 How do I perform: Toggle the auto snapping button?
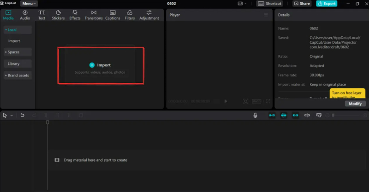[284, 115]
